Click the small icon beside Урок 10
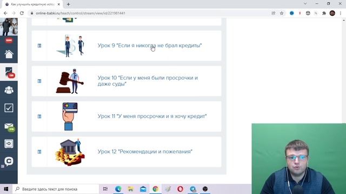 tap(39, 81)
